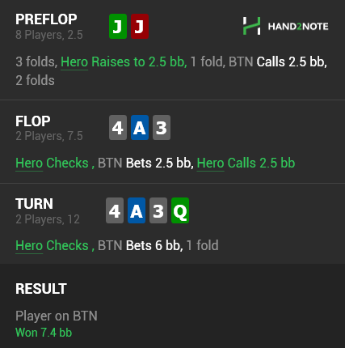Click the turn row's blue Ace card
This screenshot has width=345, height=348.
(x=137, y=210)
